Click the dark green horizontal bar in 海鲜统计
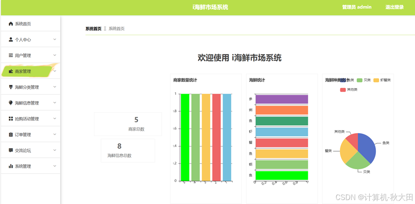 pos(281,121)
